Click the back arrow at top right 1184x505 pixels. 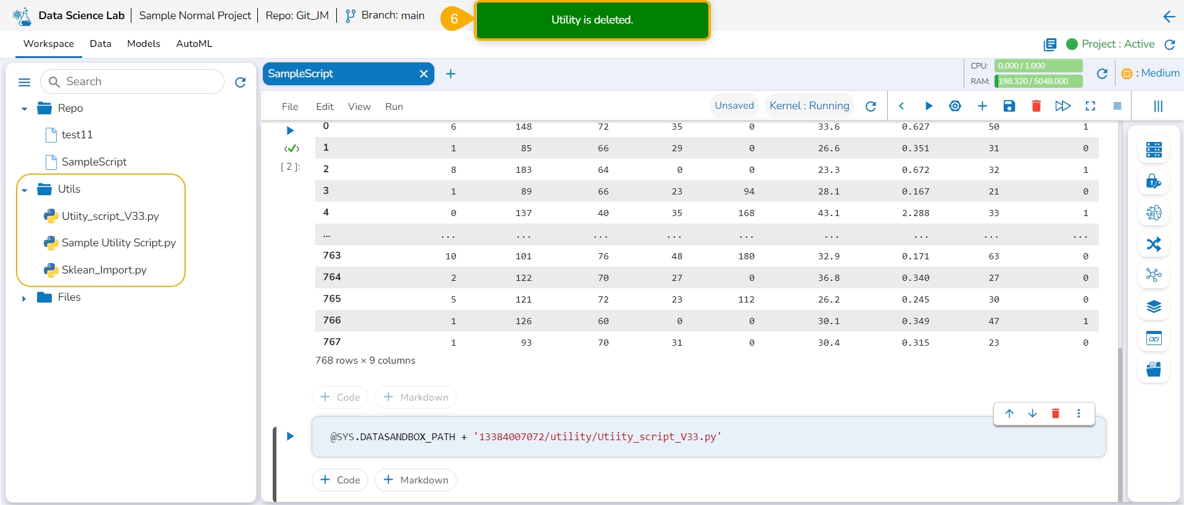pos(1169,17)
